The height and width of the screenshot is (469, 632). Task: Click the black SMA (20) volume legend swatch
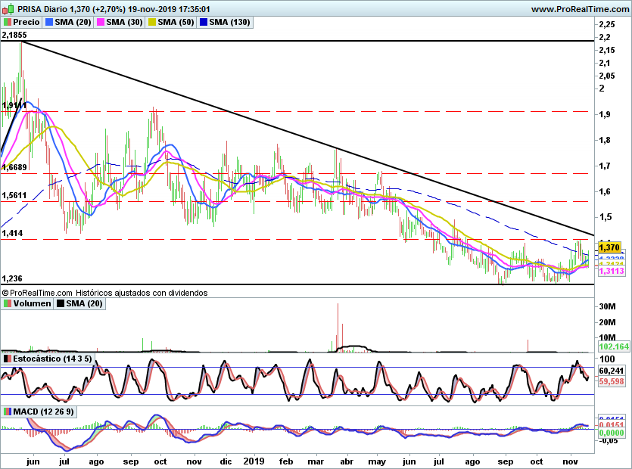[62, 303]
